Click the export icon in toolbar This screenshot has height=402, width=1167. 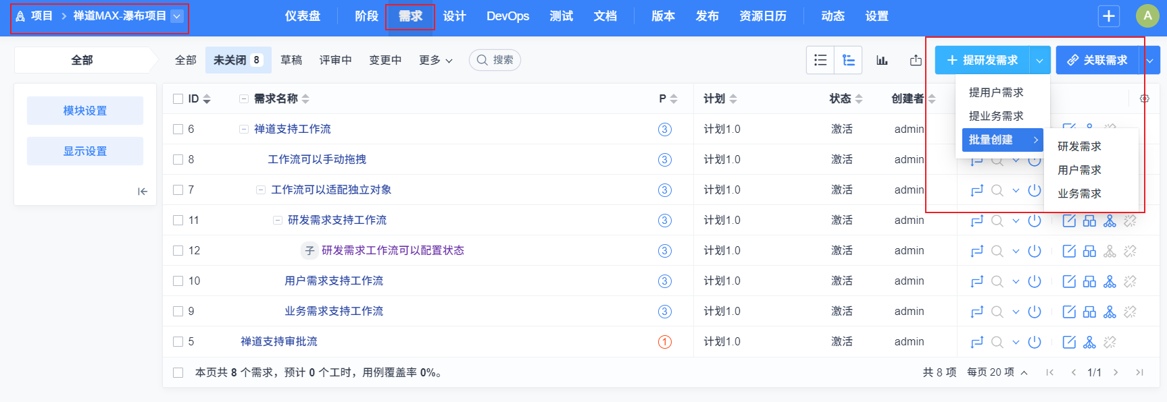point(916,60)
